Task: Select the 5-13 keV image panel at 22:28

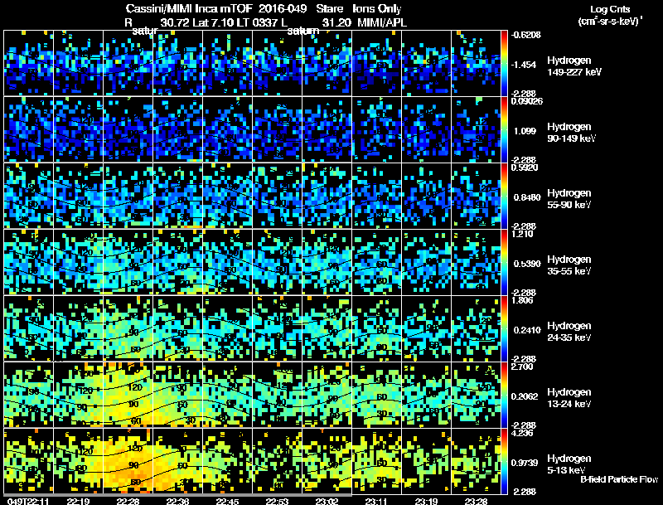Action: click(x=128, y=461)
